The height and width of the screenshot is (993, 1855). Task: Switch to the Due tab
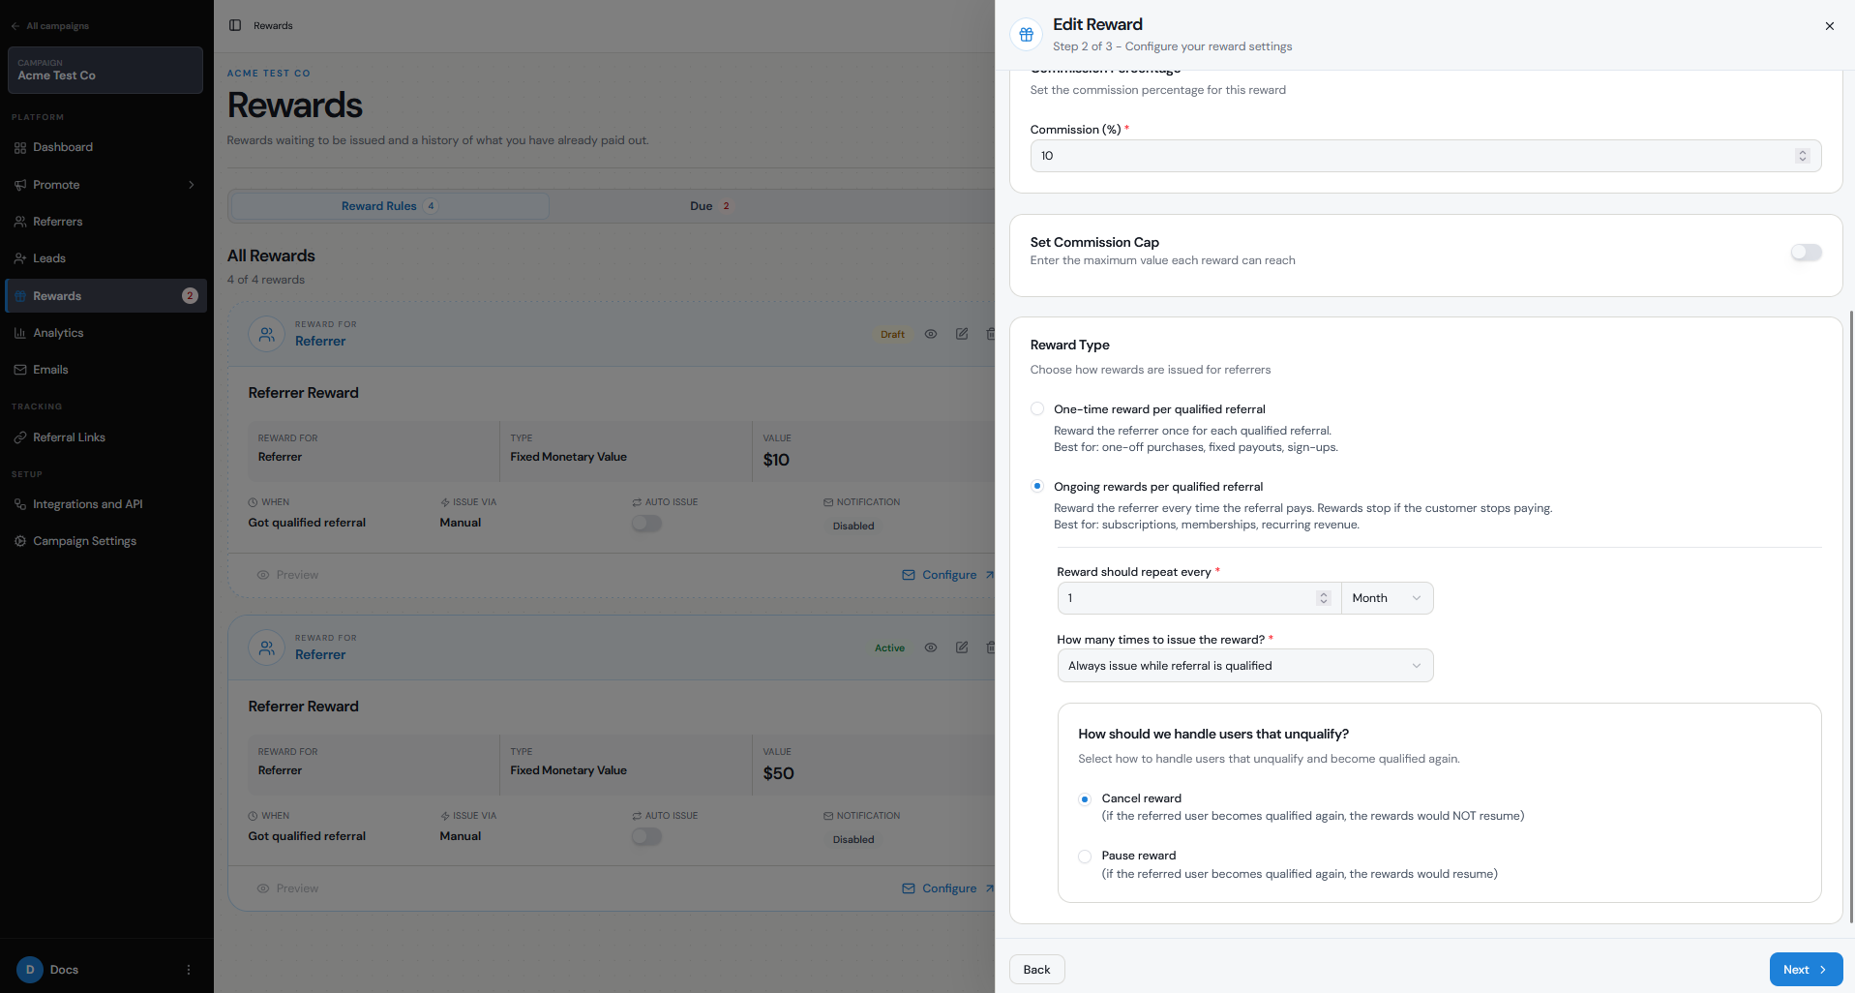[x=710, y=206]
